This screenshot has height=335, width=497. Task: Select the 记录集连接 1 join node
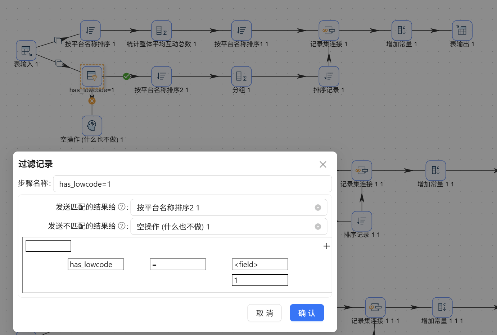coord(329,31)
